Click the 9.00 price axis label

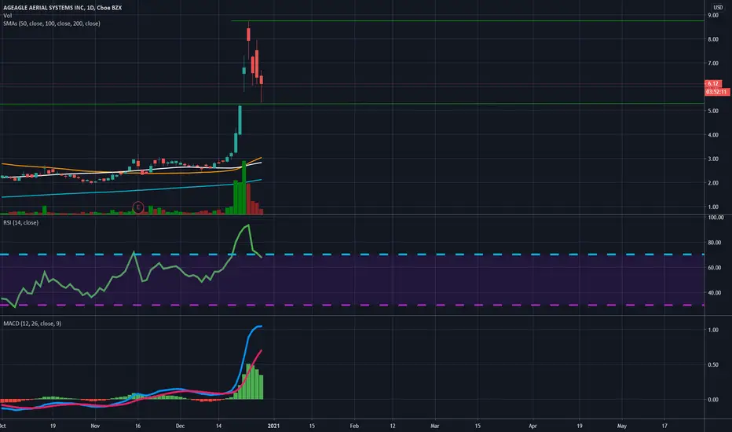click(x=713, y=16)
